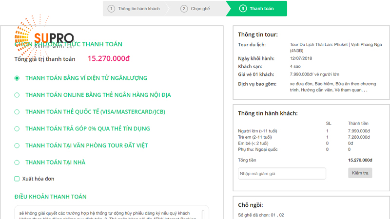Click the tour name Phuket Vịnh Phang Nga
This screenshot has width=390, height=219.
point(336,47)
